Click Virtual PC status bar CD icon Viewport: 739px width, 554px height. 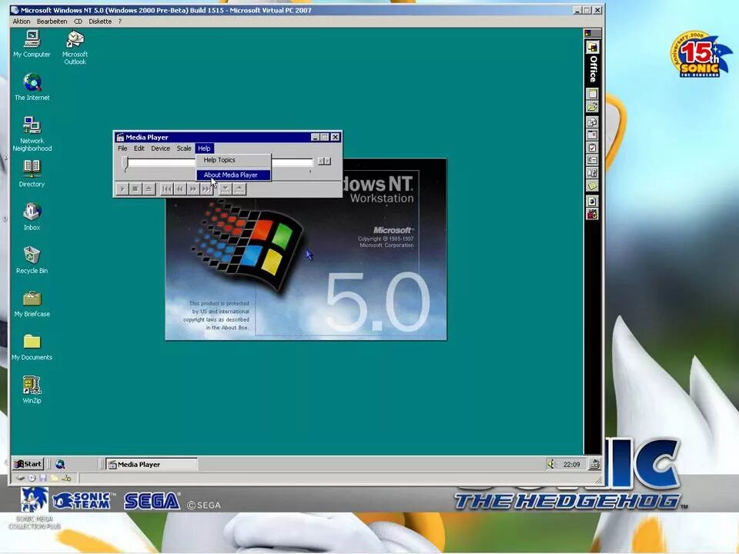click(32, 478)
